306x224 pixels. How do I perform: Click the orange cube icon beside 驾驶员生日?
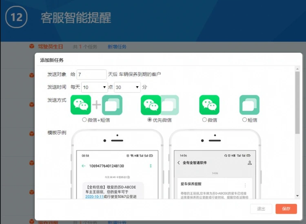click(x=31, y=46)
